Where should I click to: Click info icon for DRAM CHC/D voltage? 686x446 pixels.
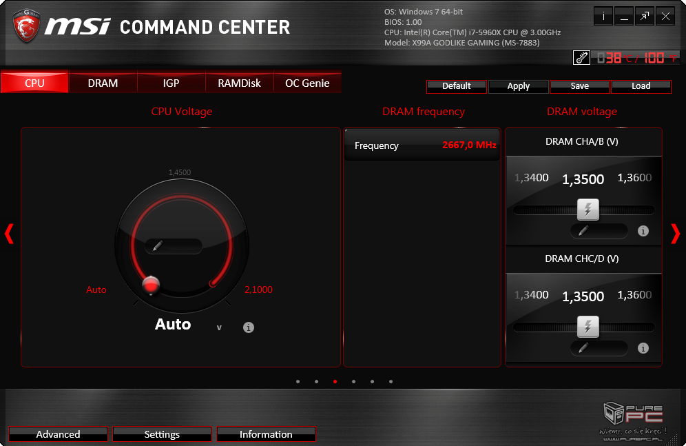click(643, 348)
